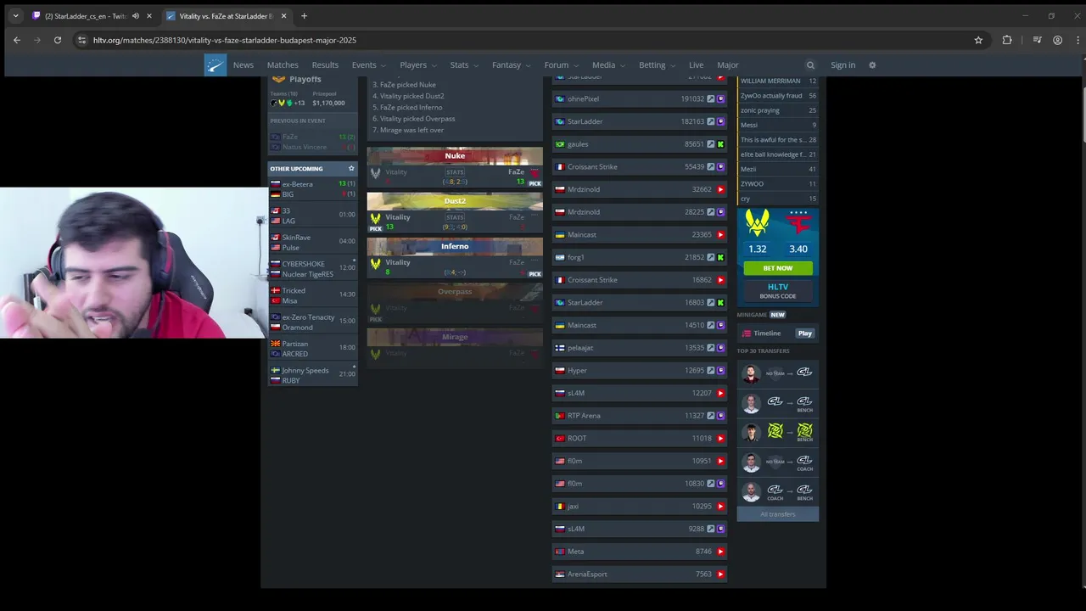Click the browser back arrow
The height and width of the screenshot is (611, 1086).
[x=17, y=40]
